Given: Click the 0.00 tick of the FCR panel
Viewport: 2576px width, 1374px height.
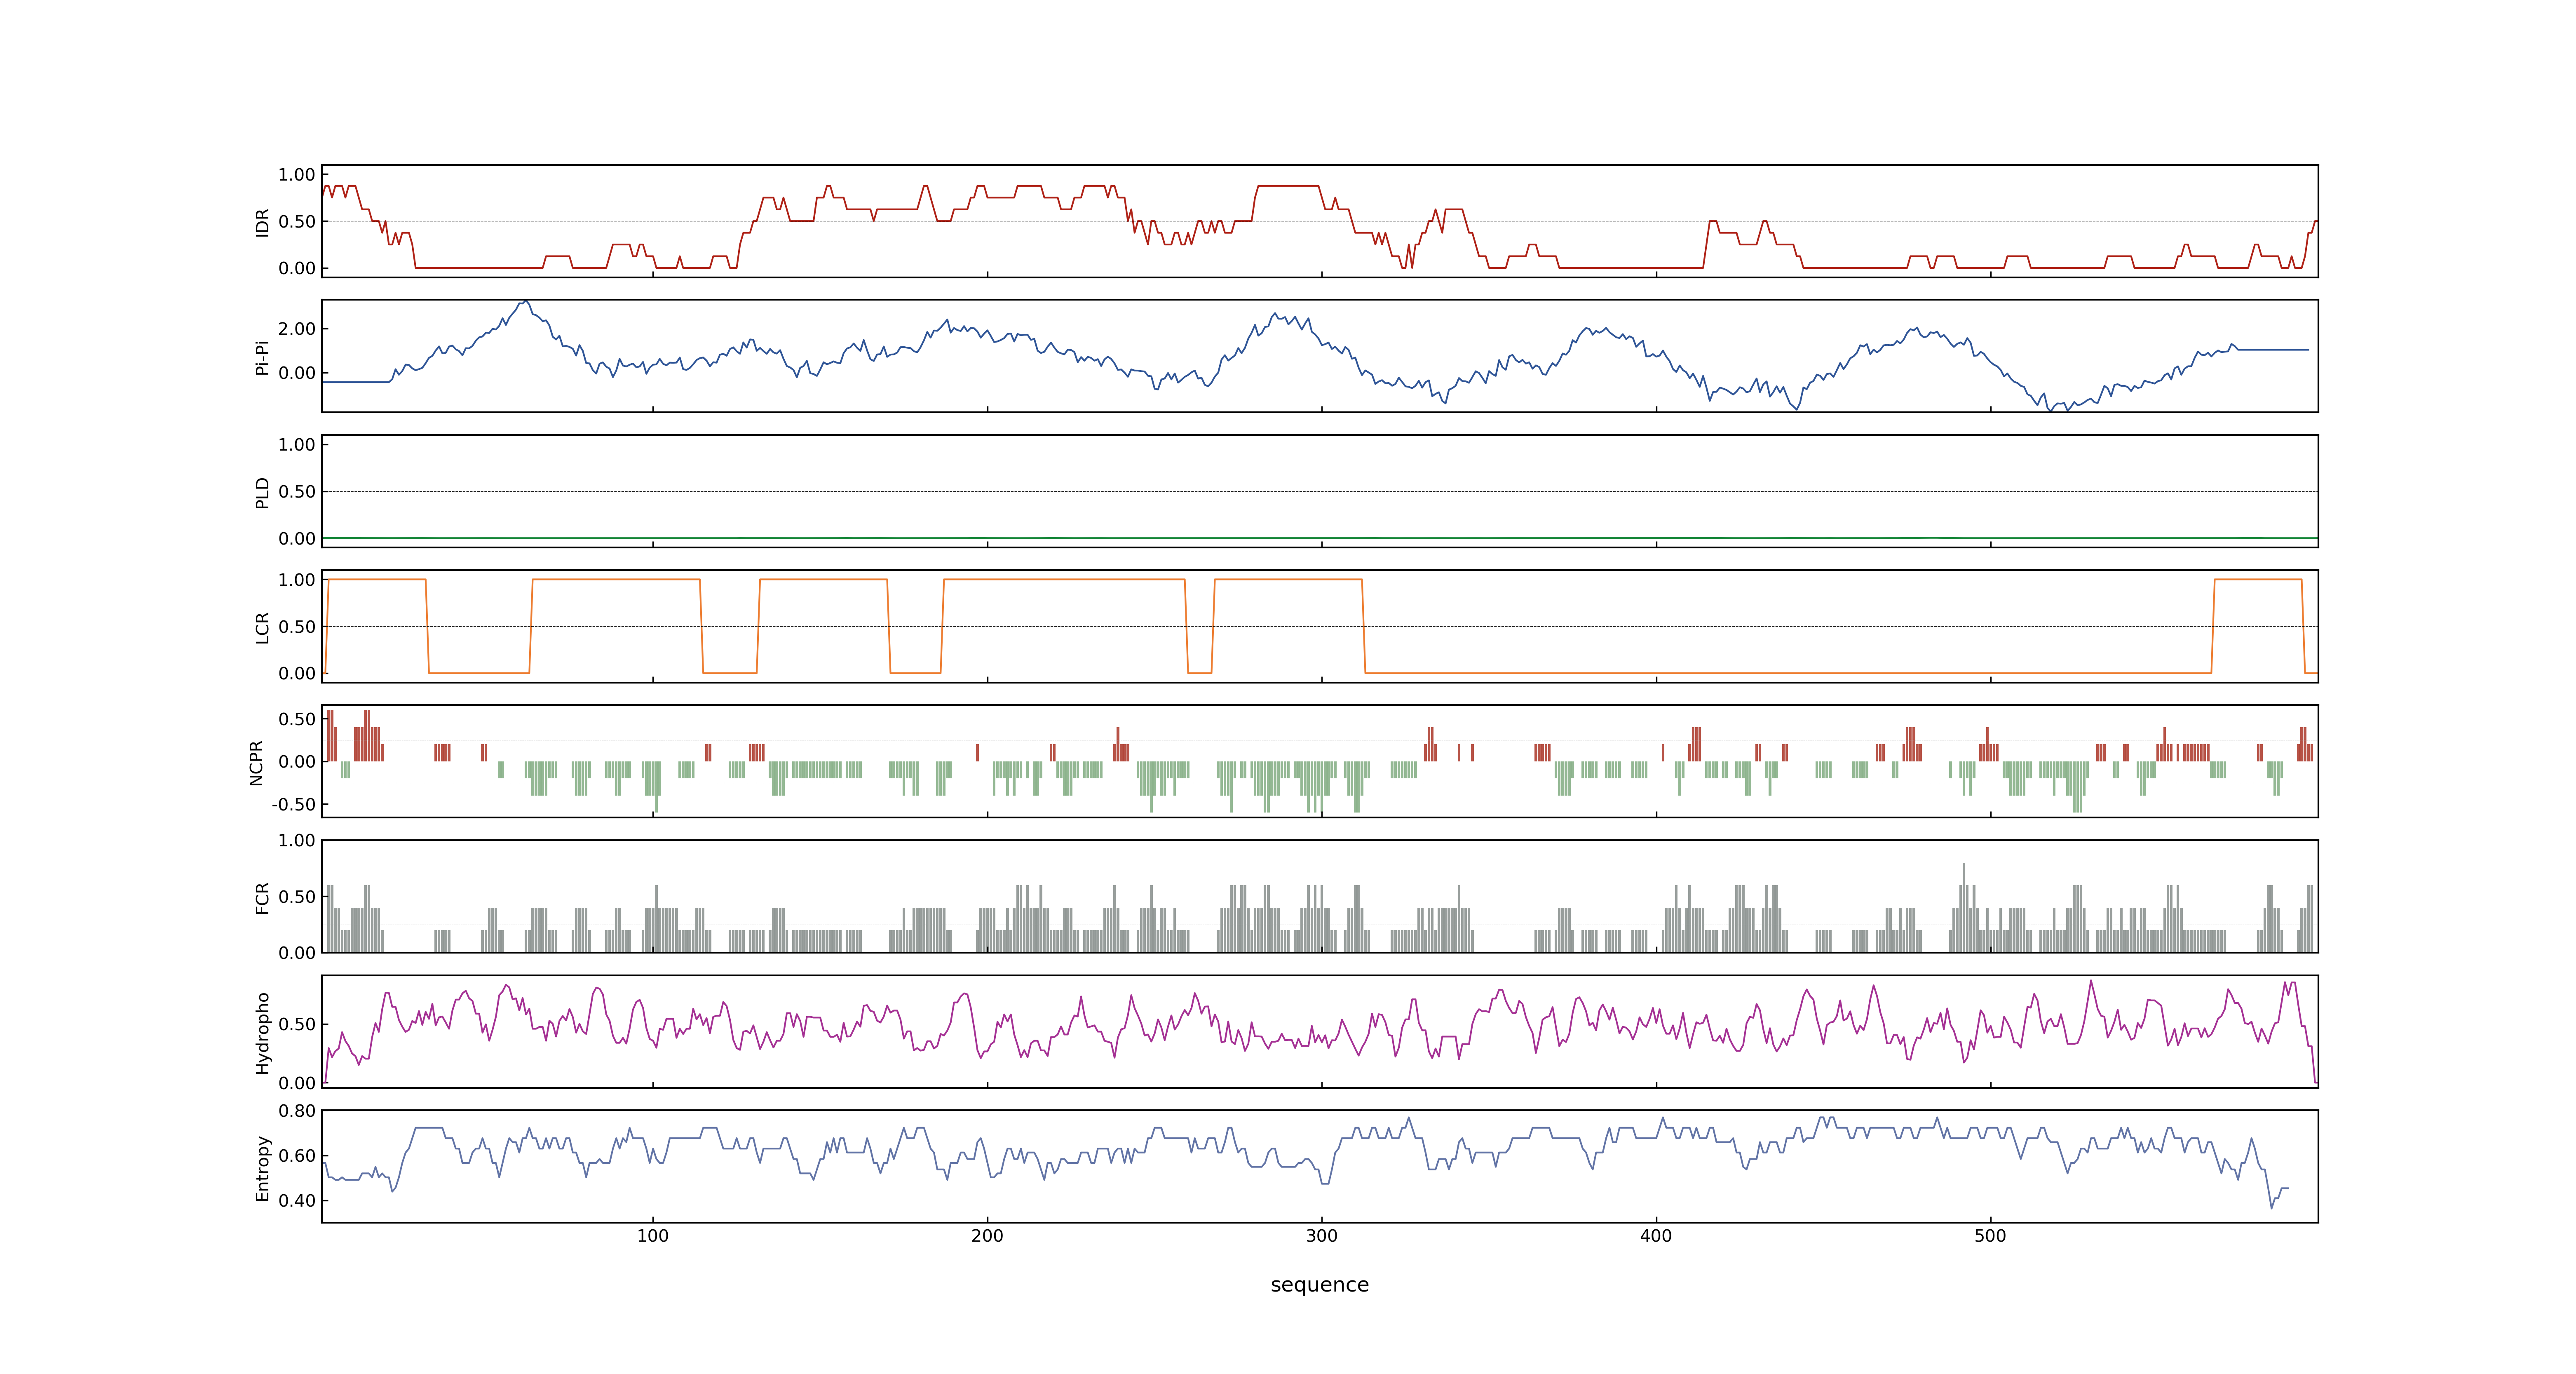Looking at the screenshot, I should click(x=297, y=953).
